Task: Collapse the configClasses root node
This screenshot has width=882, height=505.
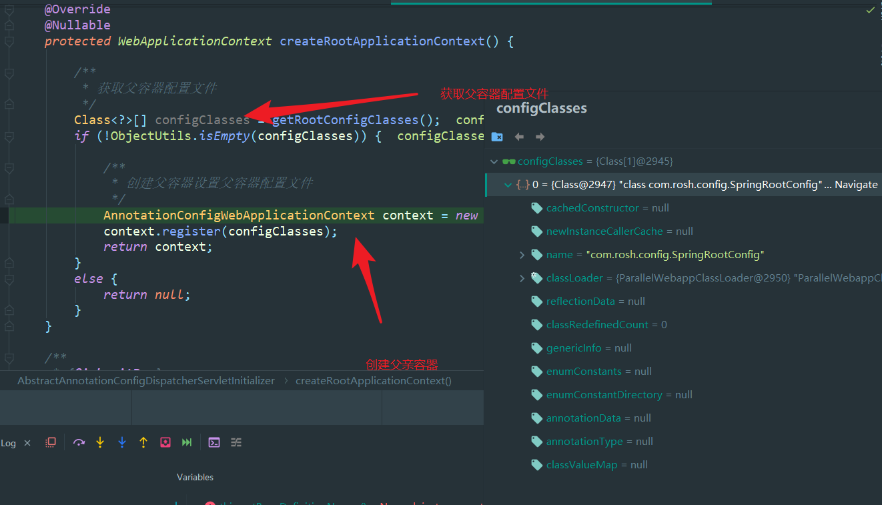Action: pyautogui.click(x=494, y=161)
